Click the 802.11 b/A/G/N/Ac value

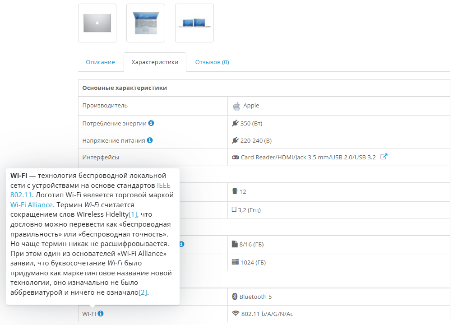coord(267,314)
